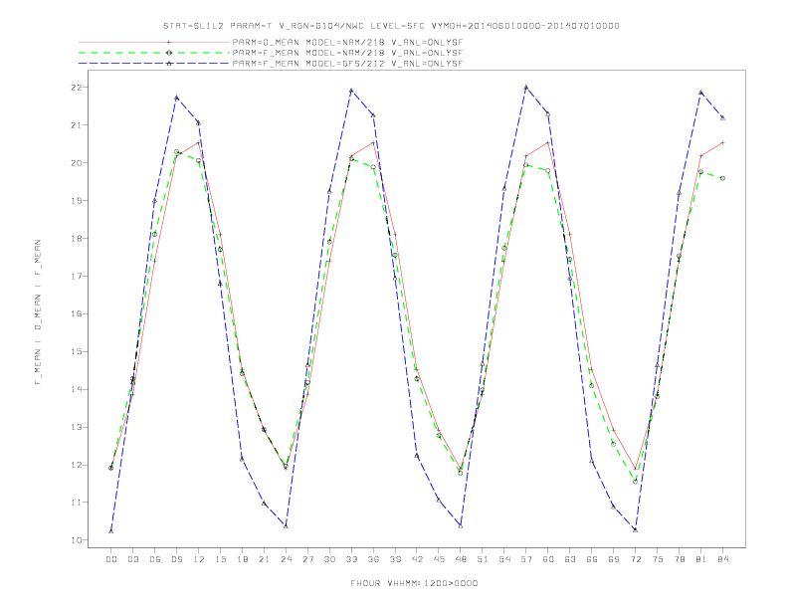
Task: Click the x-axis tick label 51
Action: (483, 559)
